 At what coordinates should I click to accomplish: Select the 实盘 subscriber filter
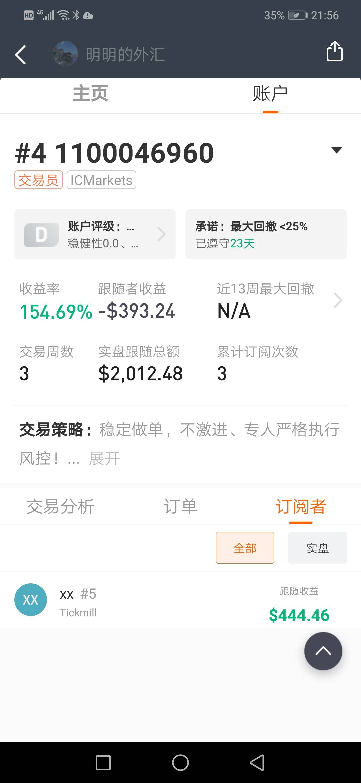(x=317, y=548)
